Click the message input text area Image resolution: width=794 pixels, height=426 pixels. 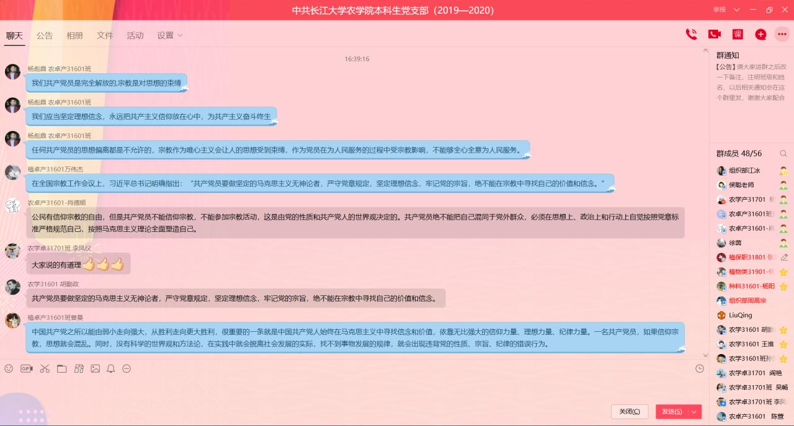347,389
